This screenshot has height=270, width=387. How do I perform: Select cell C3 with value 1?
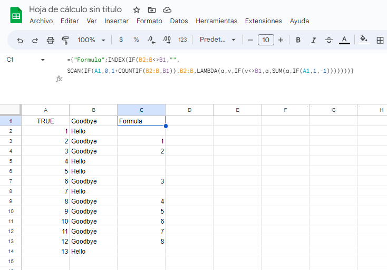tap(141, 141)
